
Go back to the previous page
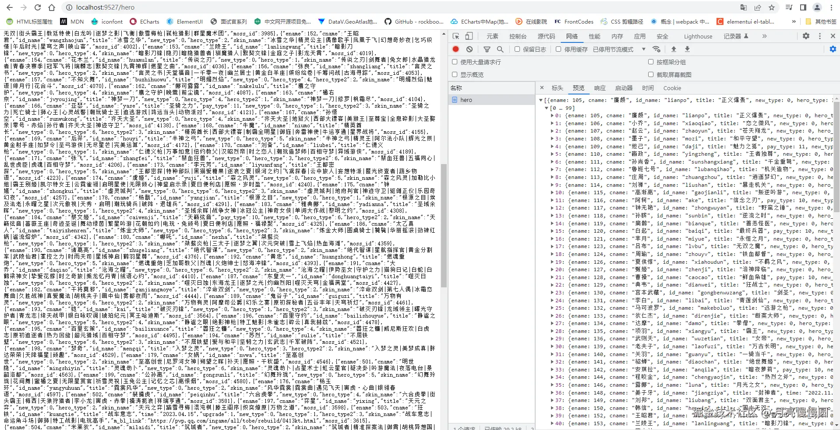pos(10,7)
